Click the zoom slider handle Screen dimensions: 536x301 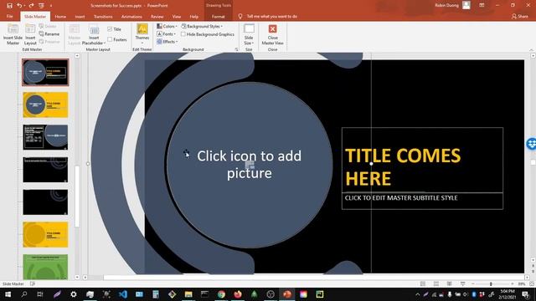click(491, 284)
